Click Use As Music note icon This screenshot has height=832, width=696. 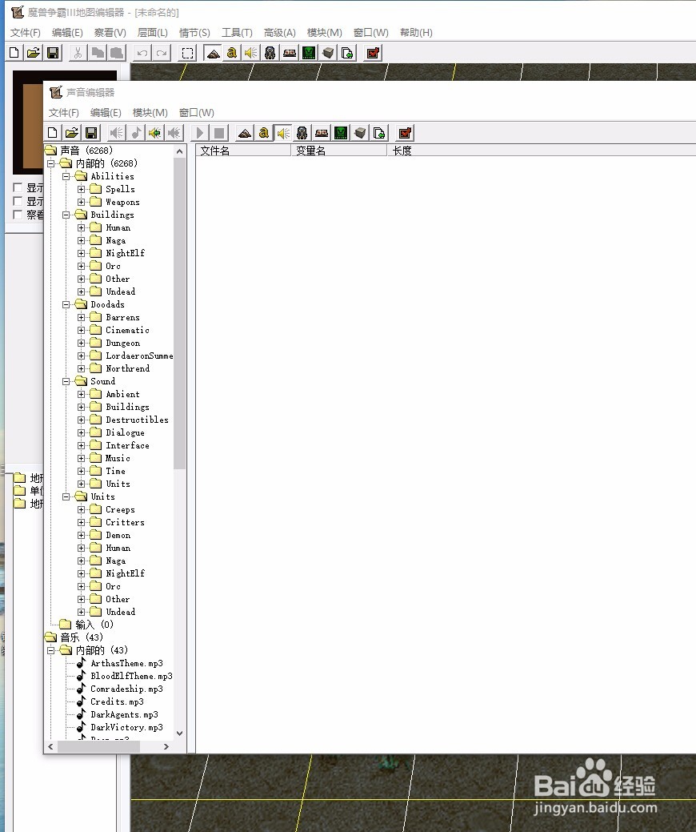coord(136,133)
